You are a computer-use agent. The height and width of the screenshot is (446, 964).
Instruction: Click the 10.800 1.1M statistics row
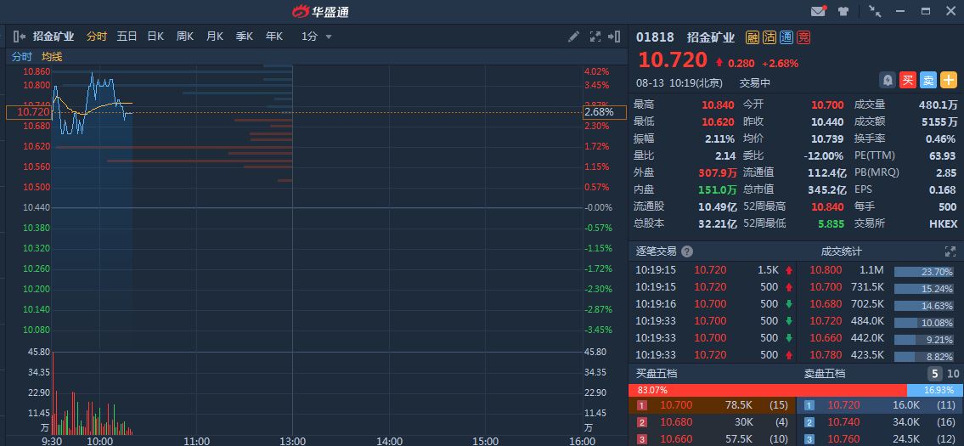(881, 269)
